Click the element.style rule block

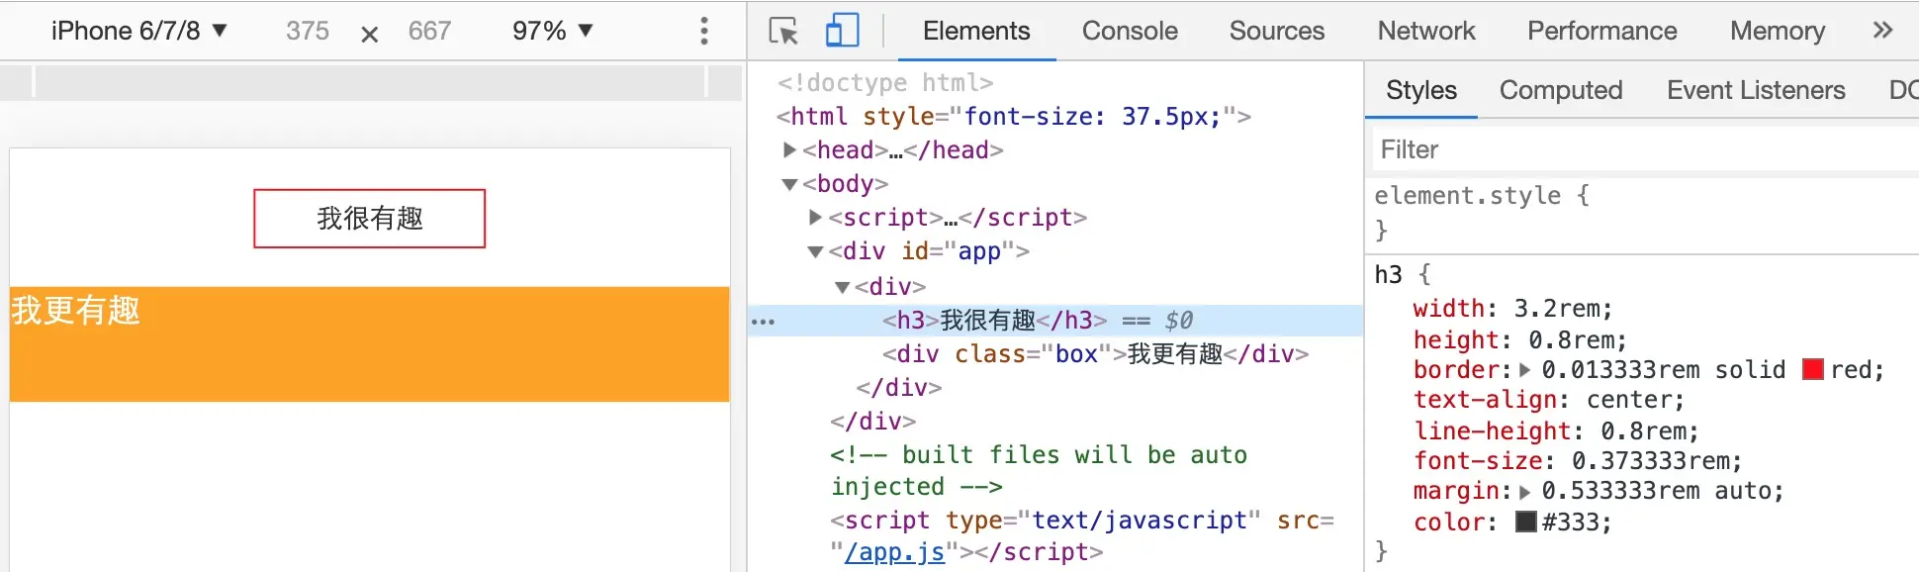tap(1642, 212)
